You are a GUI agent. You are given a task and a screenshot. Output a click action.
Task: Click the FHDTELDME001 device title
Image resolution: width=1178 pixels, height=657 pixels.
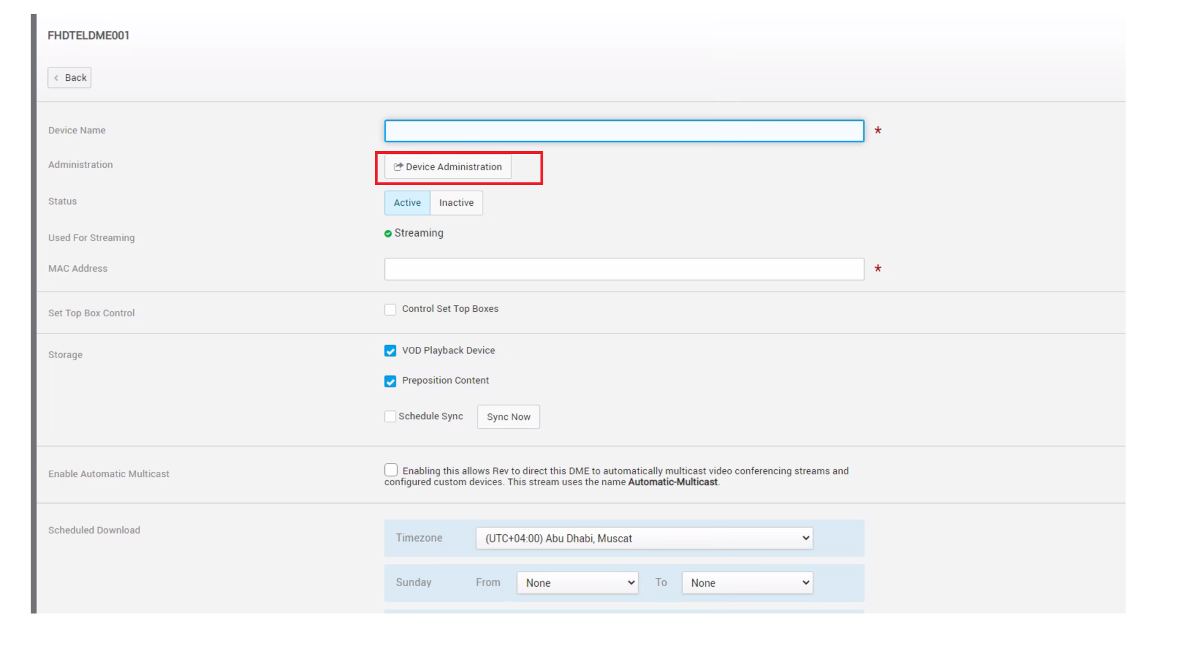coord(88,35)
